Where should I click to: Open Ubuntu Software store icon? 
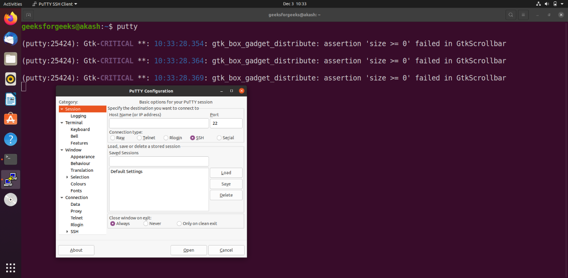pyautogui.click(x=10, y=119)
